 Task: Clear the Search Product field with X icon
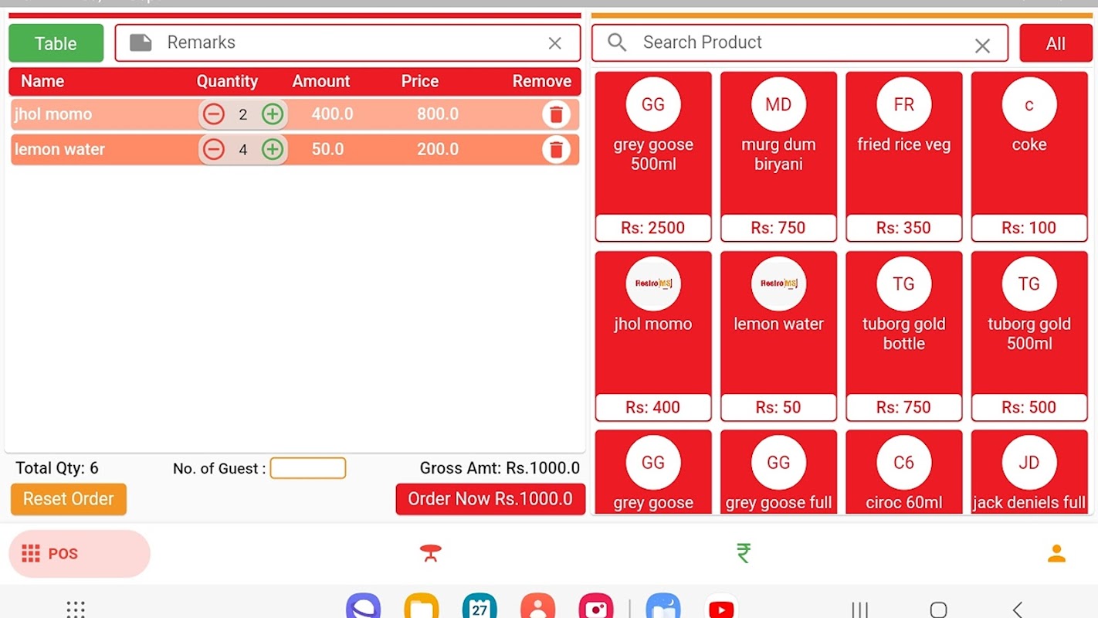982,46
